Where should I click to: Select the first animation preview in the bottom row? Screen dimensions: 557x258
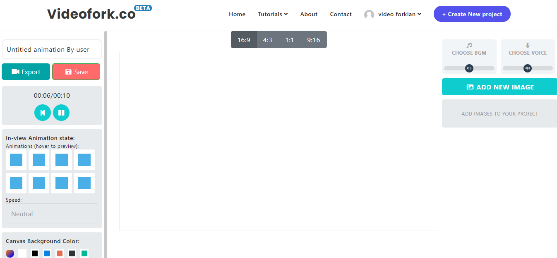(x=16, y=183)
